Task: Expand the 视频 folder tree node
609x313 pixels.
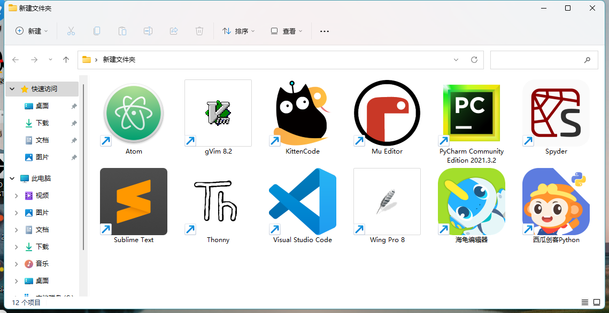Action: pos(17,196)
